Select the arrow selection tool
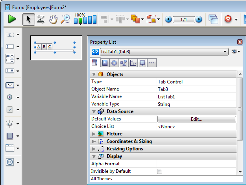Screen dimensions: 246x185 pos(28,19)
